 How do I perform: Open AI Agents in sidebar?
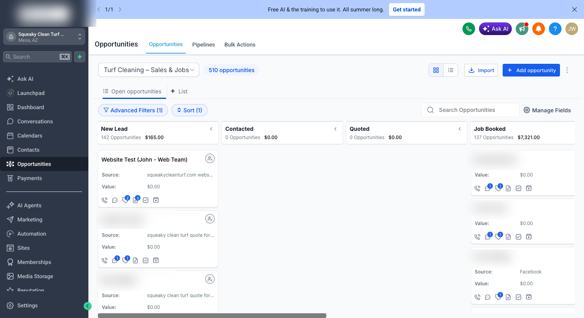pos(44,205)
